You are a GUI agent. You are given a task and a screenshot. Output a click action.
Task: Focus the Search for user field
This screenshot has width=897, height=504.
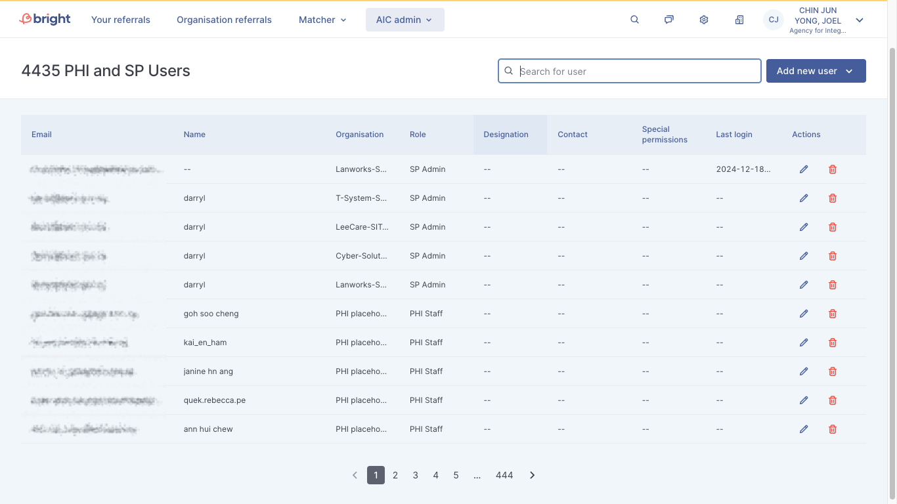click(629, 71)
